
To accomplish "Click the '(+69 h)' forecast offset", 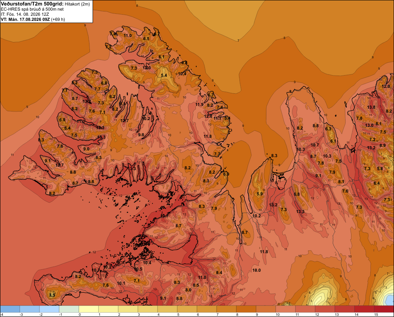I will pos(58,19).
